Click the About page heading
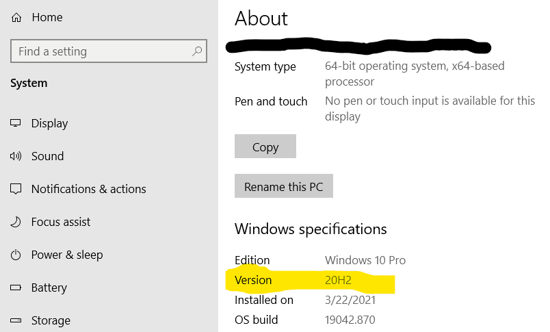Image resolution: width=550 pixels, height=332 pixels. tap(261, 18)
